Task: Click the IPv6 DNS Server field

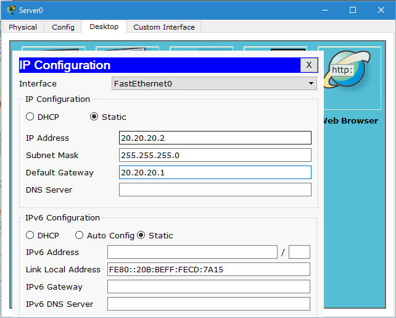Action: coord(208,304)
